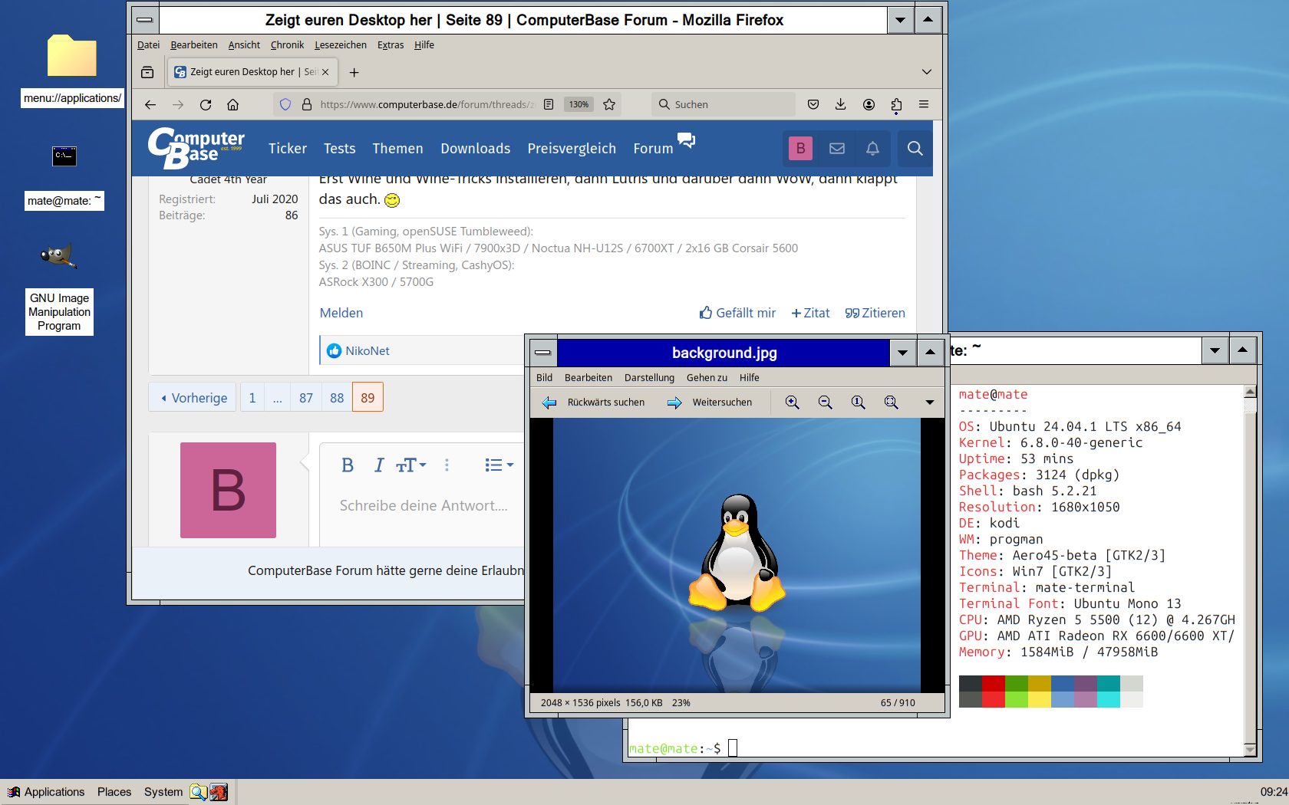1289x805 pixels.
Task: Open the System menu on the panel
Action: tap(163, 792)
